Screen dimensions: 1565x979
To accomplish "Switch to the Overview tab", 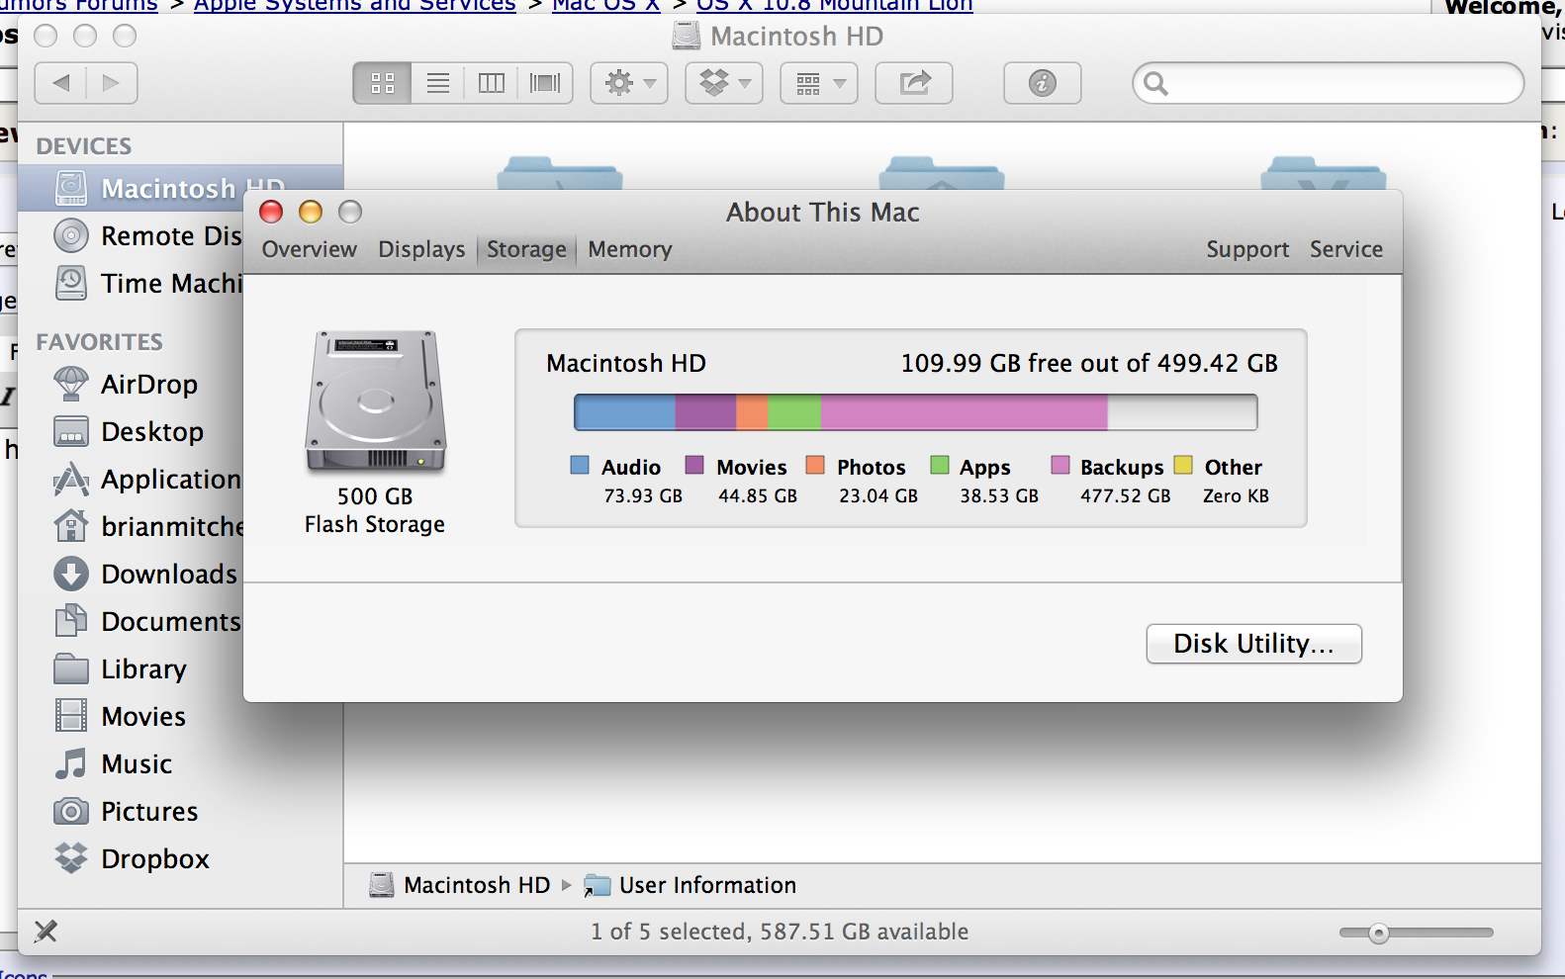I will click(309, 249).
